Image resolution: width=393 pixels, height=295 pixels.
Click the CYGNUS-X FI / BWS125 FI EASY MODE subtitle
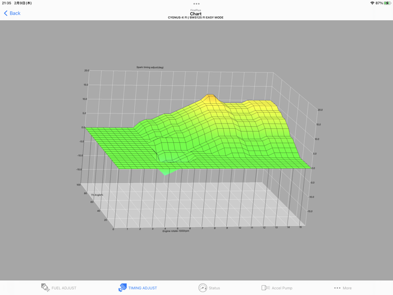click(195, 17)
